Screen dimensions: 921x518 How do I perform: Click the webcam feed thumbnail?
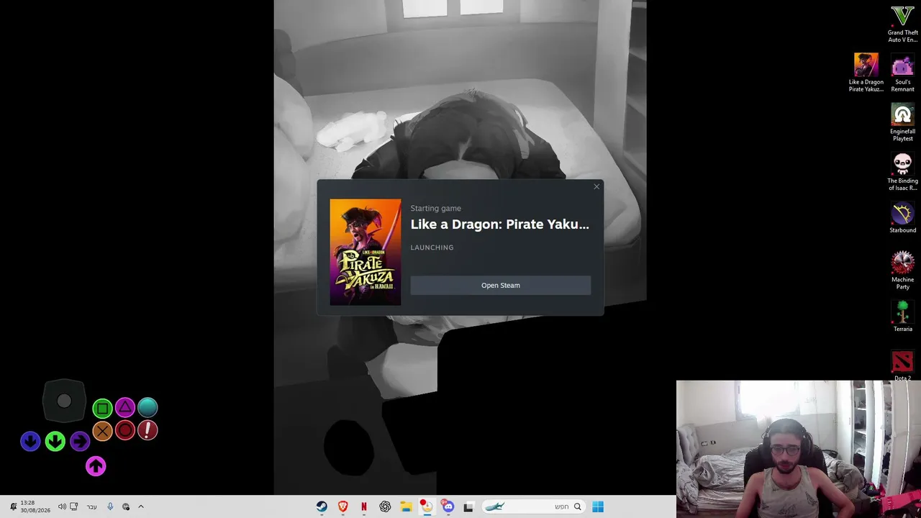(799, 449)
